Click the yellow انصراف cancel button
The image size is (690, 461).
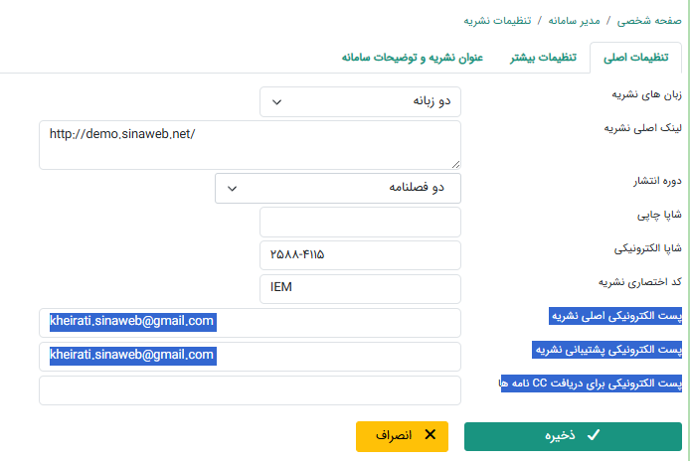tap(402, 435)
